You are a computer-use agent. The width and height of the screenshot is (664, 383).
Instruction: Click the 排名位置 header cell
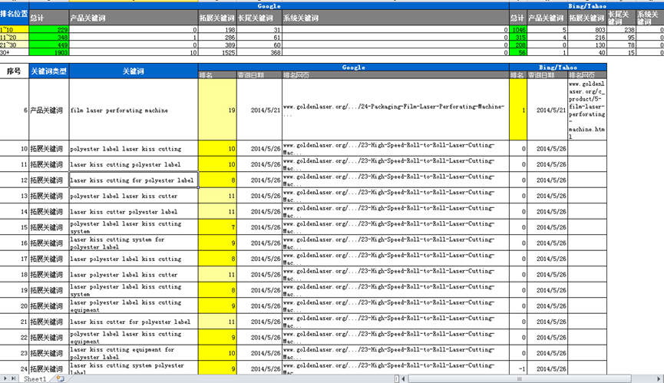(14, 14)
